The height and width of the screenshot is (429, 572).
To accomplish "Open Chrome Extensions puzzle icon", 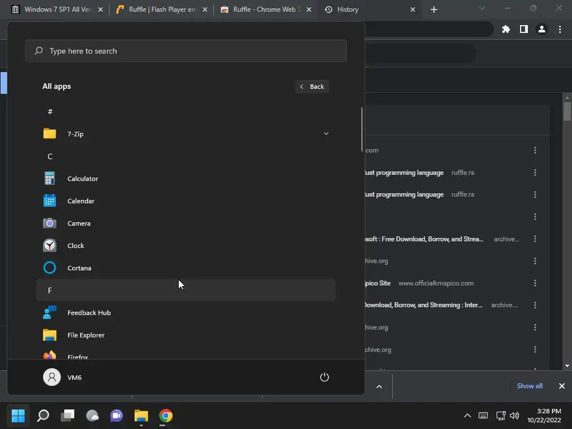I will (506, 29).
